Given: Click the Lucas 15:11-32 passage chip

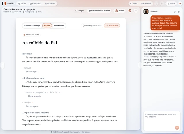Looking at the screenshot, I should pyautogui.click(x=31, y=34).
